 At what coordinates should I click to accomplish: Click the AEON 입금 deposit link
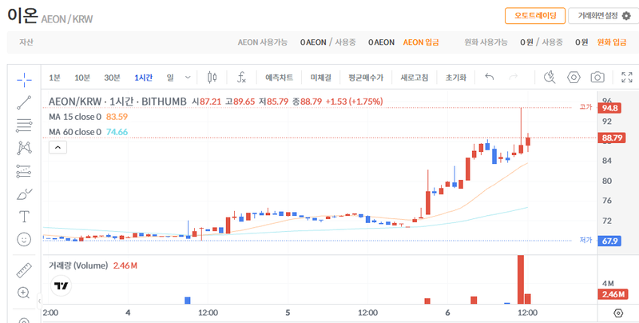click(x=421, y=42)
